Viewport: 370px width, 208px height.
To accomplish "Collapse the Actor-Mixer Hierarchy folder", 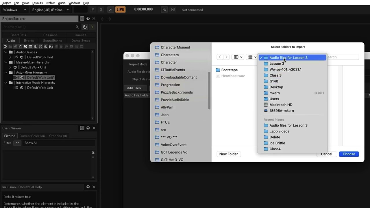I will pos(6,73).
